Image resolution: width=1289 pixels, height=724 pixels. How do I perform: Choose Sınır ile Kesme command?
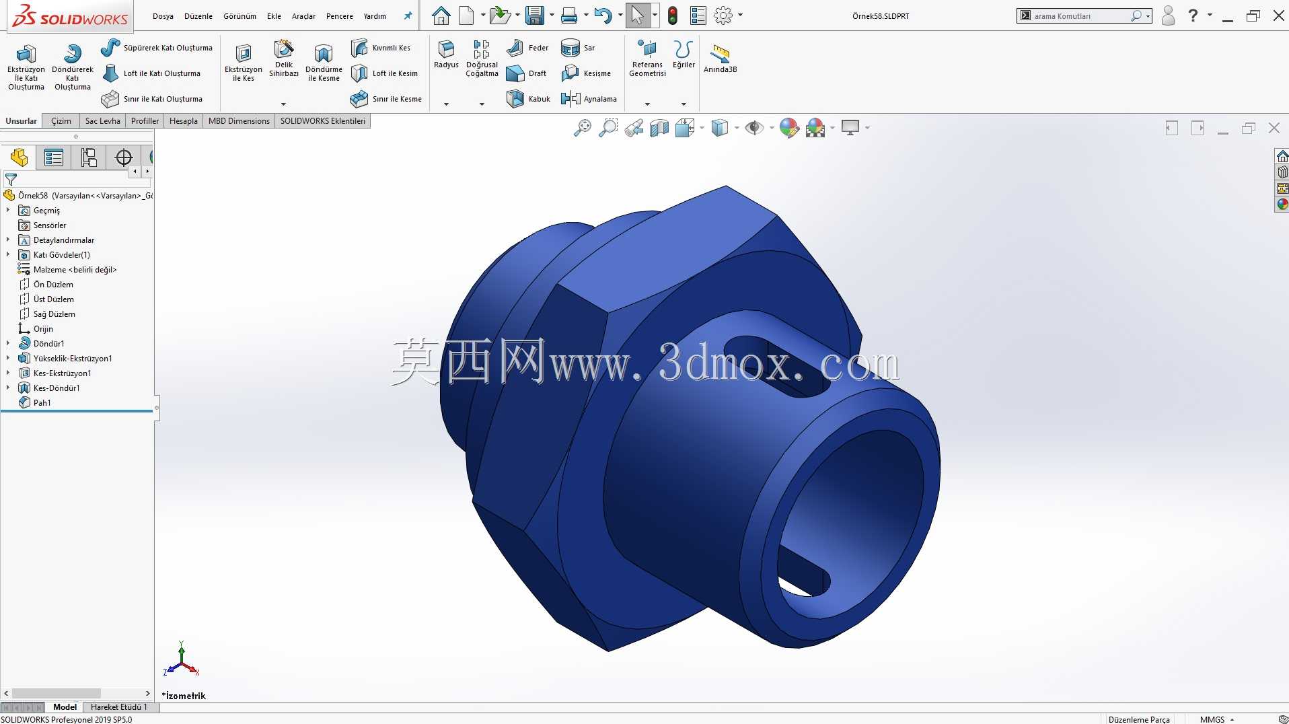(386, 99)
